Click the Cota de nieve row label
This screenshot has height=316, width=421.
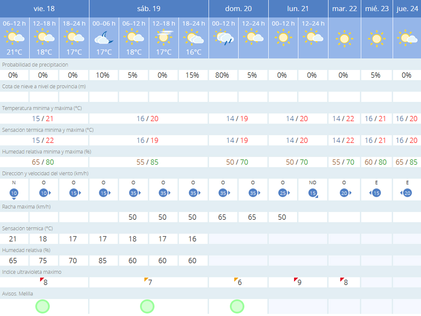[x=44, y=86]
